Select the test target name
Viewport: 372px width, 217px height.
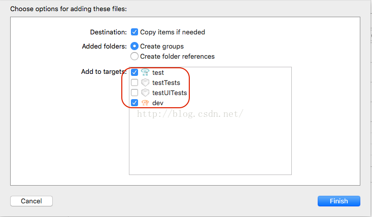tap(158, 72)
